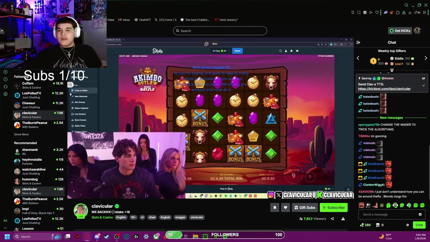The image size is (430, 242).
Task: Toggle channel notifications bell
Action: (275, 208)
